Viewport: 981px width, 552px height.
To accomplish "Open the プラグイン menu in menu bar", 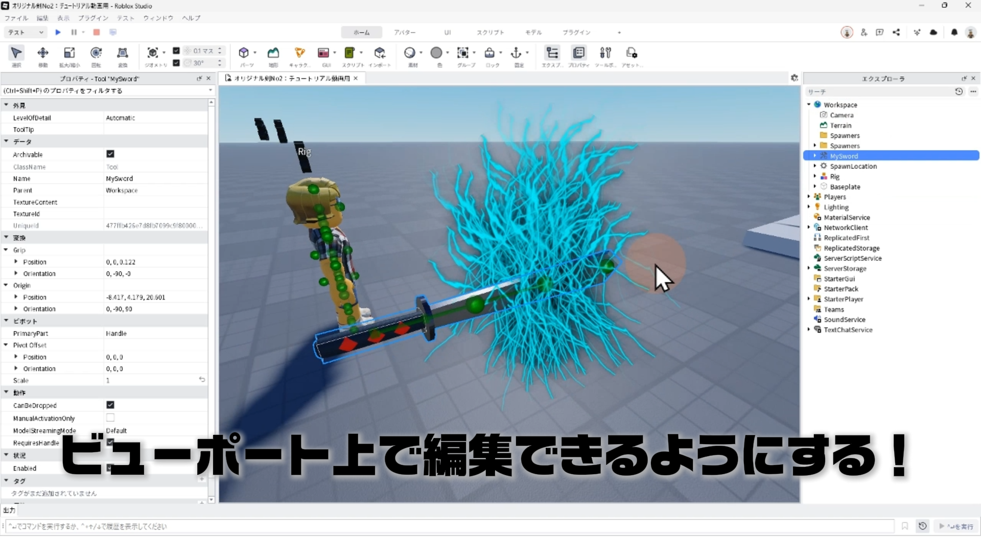I will (x=93, y=18).
